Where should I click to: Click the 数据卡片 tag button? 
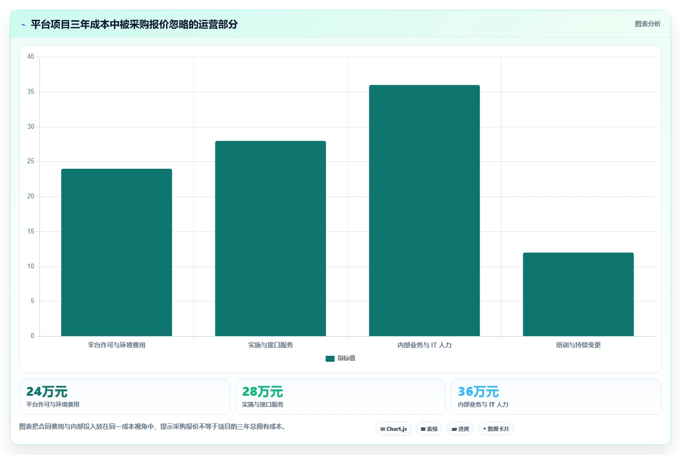(496, 429)
